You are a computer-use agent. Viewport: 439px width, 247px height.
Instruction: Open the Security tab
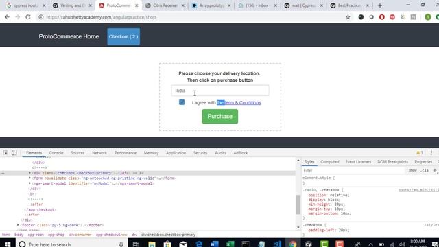tap(200, 153)
